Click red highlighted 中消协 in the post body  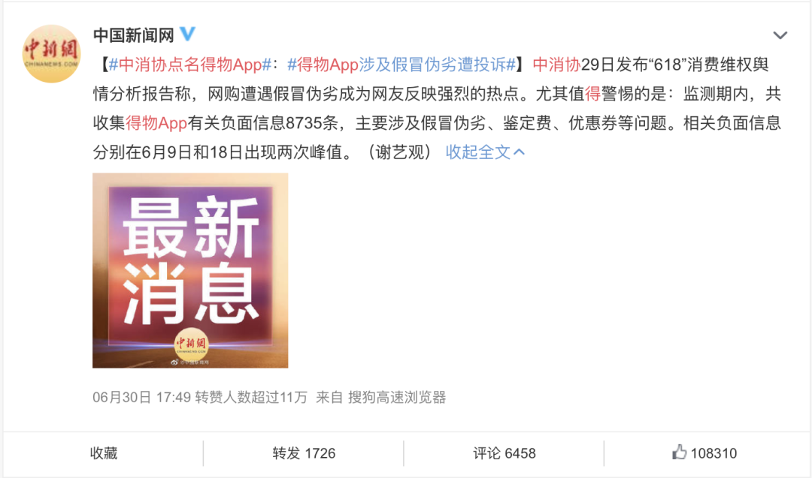pyautogui.click(x=556, y=65)
